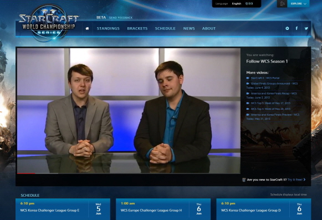This screenshot has width=322, height=220.
Task: Click the More videos: heading
Action: tap(257, 73)
